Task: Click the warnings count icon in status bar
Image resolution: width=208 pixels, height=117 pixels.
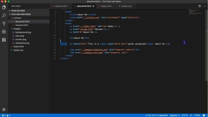Action: click(x=7, y=115)
